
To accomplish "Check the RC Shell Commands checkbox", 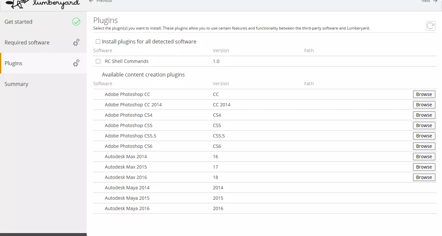I will point(98,61).
